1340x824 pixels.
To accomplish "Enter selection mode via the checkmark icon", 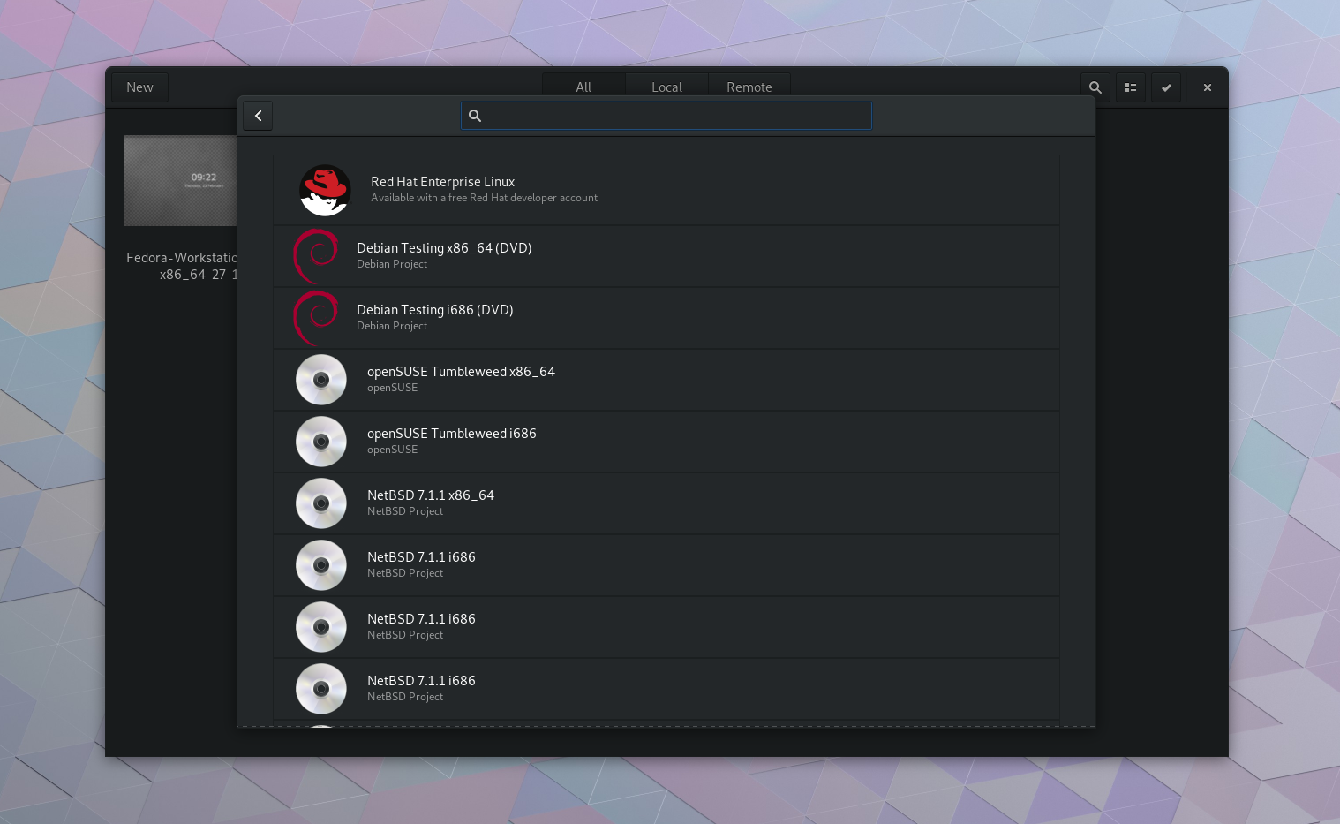I will pyautogui.click(x=1165, y=87).
